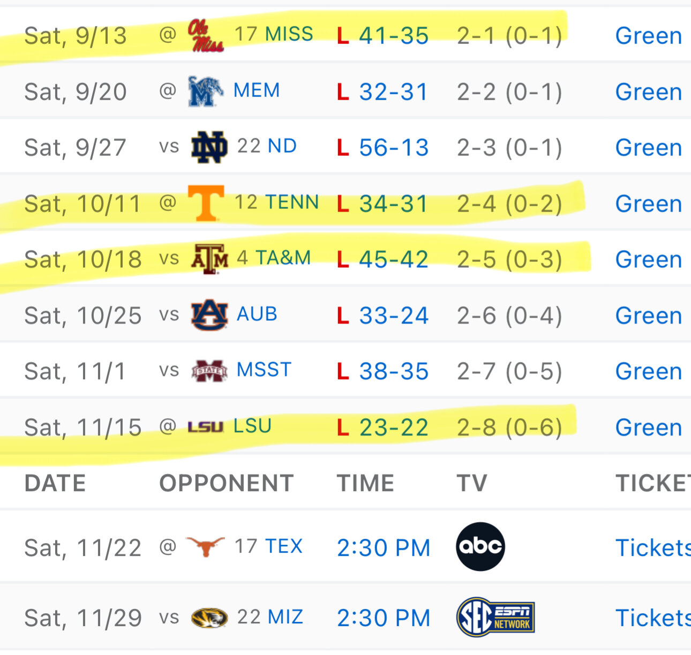The image size is (691, 655).
Task: Click the Missouri Tigers logo
Action: point(209,618)
